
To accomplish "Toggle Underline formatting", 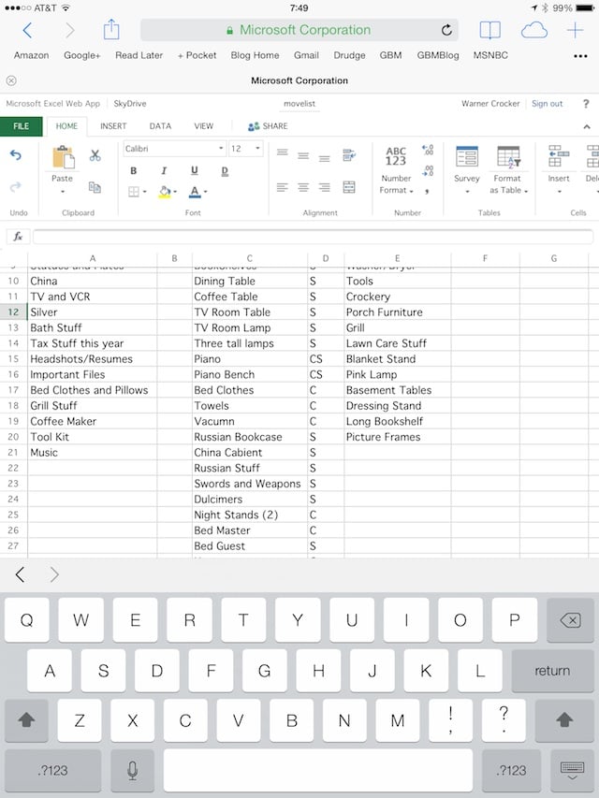I will [194, 170].
